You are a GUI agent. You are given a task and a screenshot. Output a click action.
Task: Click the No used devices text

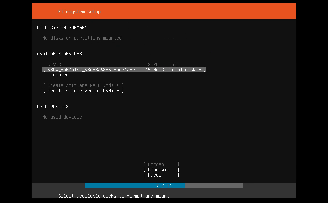pos(62,117)
